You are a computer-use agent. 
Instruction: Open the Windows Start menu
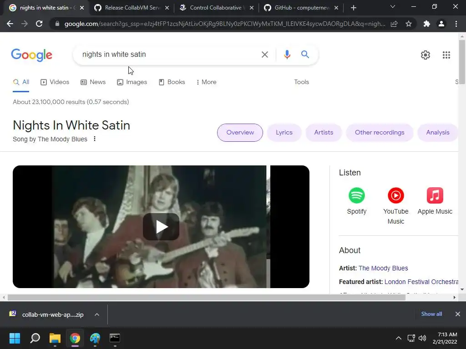(x=15, y=338)
